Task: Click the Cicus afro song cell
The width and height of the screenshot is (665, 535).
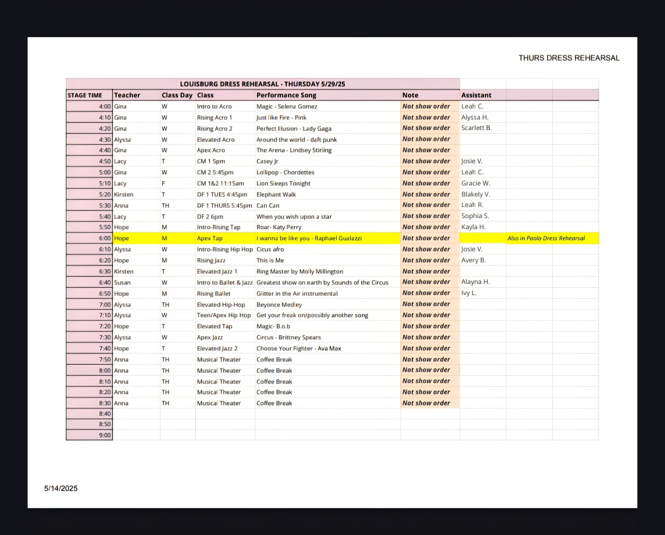Action: tap(328, 250)
